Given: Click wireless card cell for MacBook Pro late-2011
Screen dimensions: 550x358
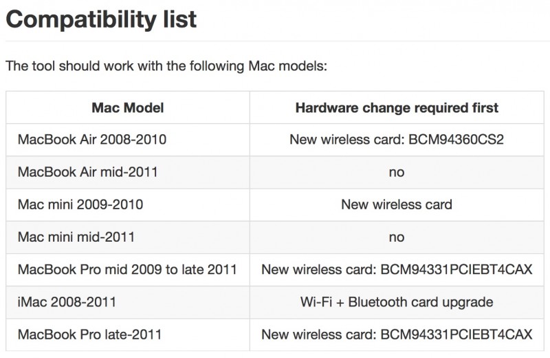Looking at the screenshot, I should coord(397,335).
